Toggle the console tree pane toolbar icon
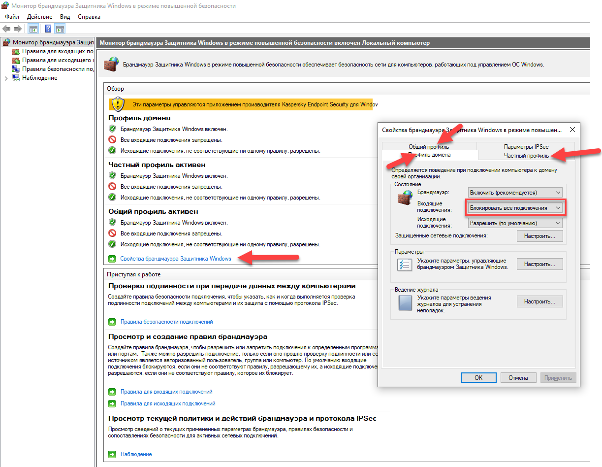Screen dimensions: 602x467 tap(33, 29)
